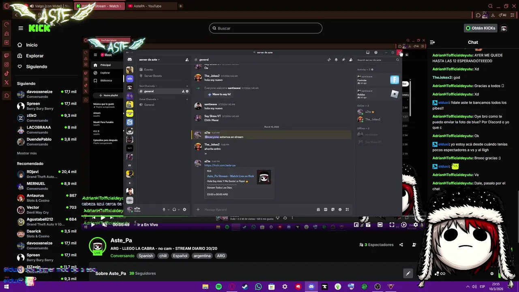519x292 pixels.
Task: Open RDjavi recommended channel
Action: (x=47, y=174)
